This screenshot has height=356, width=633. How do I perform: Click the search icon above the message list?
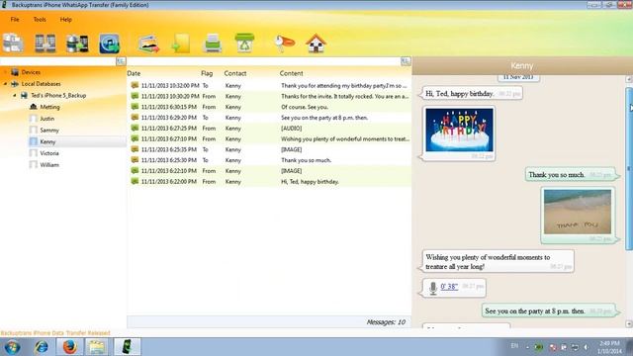(406, 61)
